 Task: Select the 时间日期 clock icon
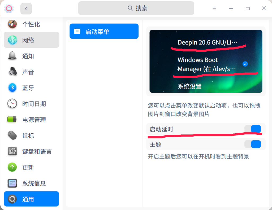[12, 104]
